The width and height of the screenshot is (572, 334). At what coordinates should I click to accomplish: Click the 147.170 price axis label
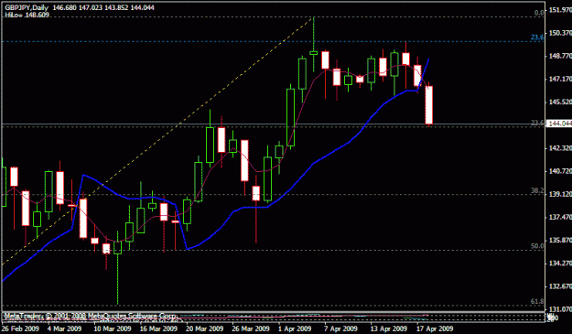(560, 79)
